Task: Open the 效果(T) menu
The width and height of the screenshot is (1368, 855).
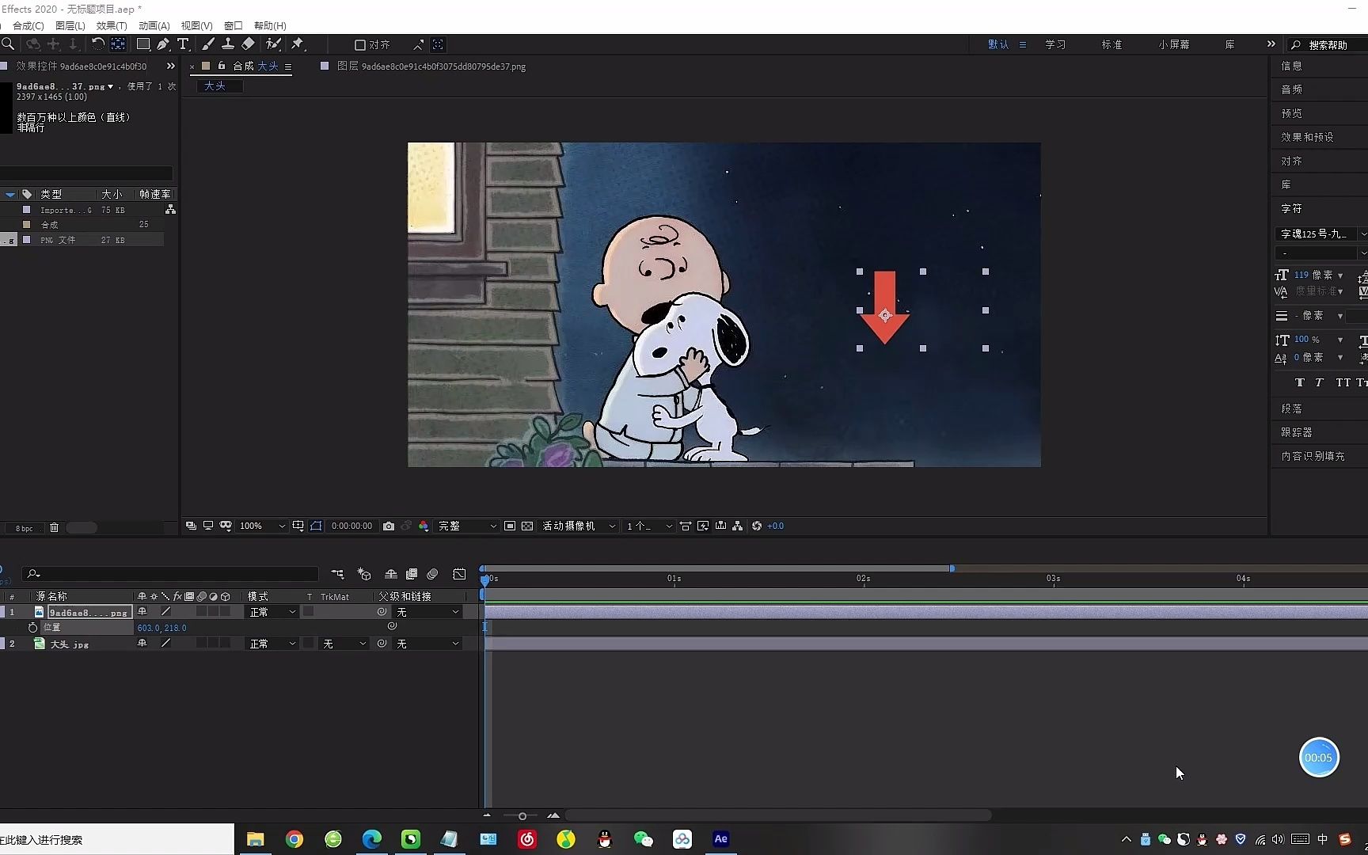Action: tap(112, 26)
